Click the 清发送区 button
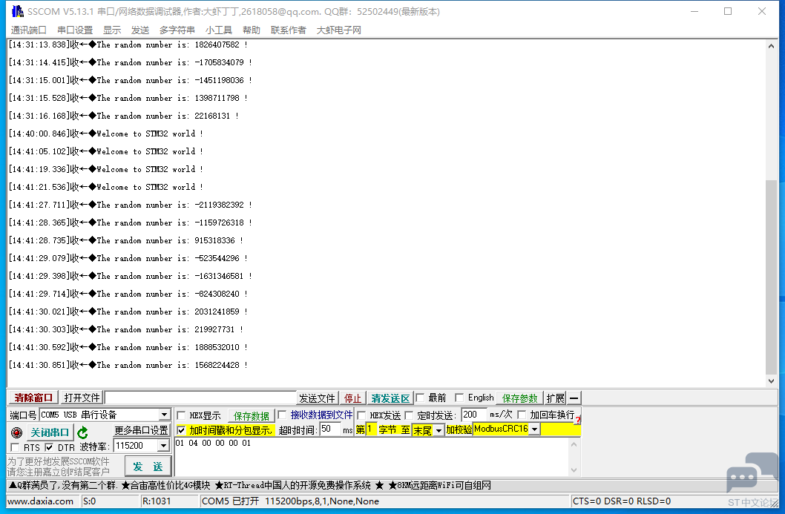Image resolution: width=785 pixels, height=514 pixels. (x=390, y=398)
